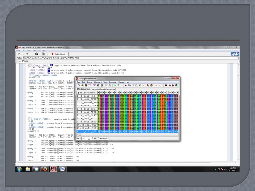Select the 'w/o Gaps' radio button

click(x=99, y=138)
